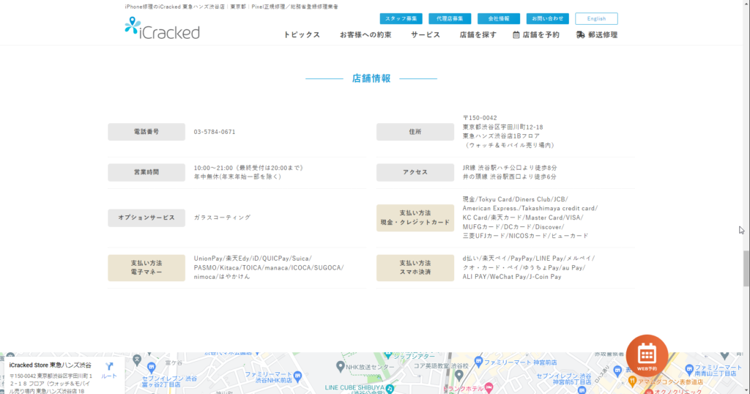Switch site to English

click(x=596, y=18)
